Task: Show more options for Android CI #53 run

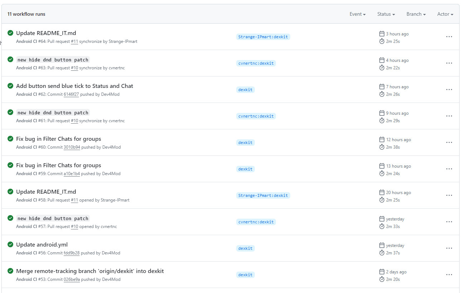Action: point(449,275)
